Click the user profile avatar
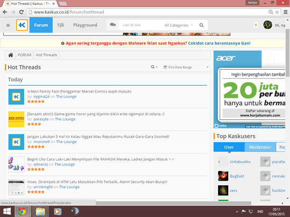The width and height of the screenshot is (290, 217). pos(267,25)
